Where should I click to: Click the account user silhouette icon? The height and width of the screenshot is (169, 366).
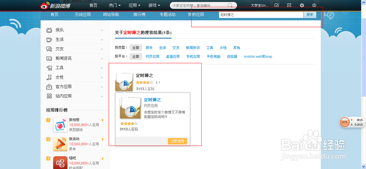314,5
